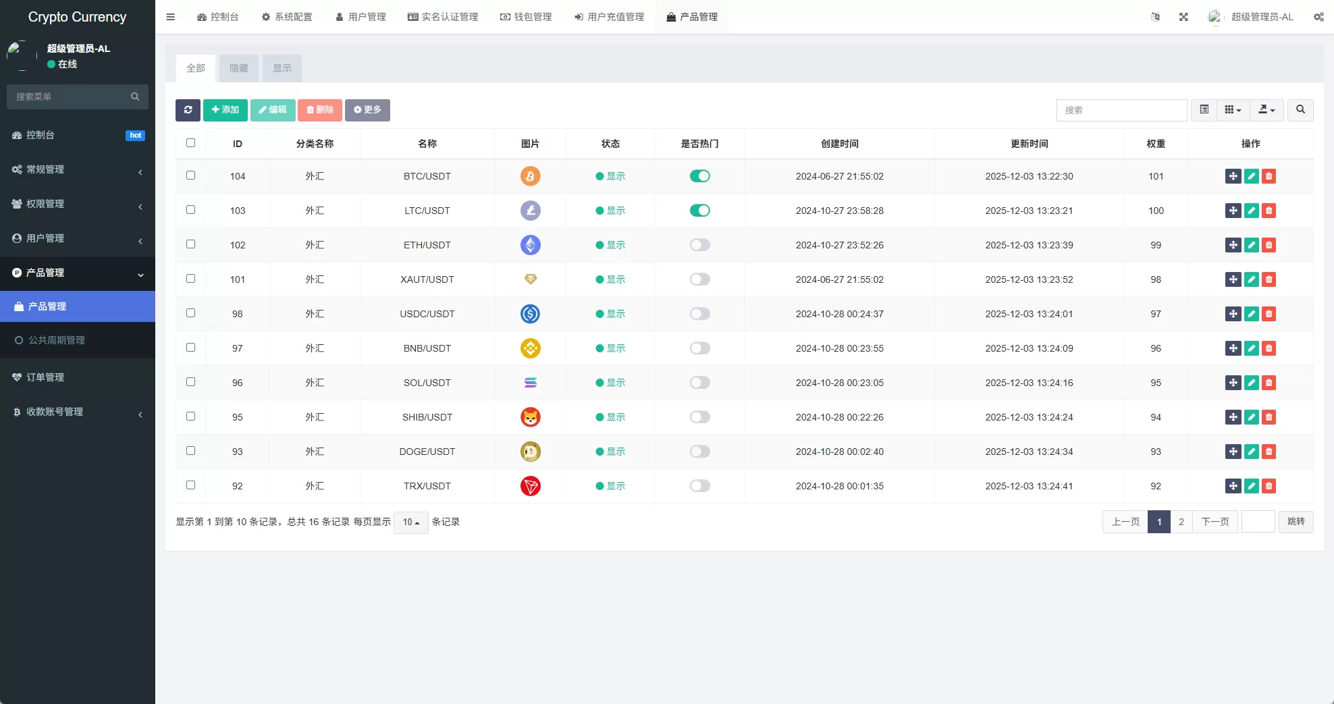Disable the hot toggle for BTC/USDT
1334x704 pixels.
700,176
